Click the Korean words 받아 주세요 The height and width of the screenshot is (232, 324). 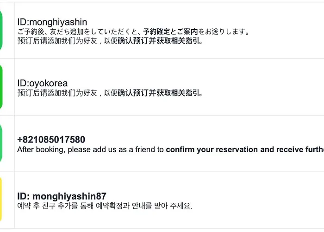click(x=173, y=206)
